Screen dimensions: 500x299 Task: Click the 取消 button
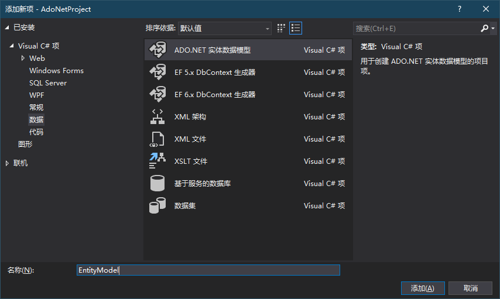point(470,288)
